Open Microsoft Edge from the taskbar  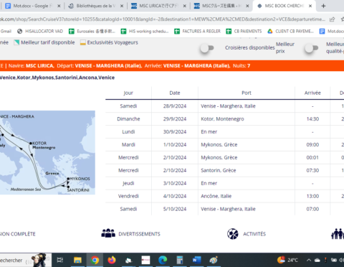(163, 260)
